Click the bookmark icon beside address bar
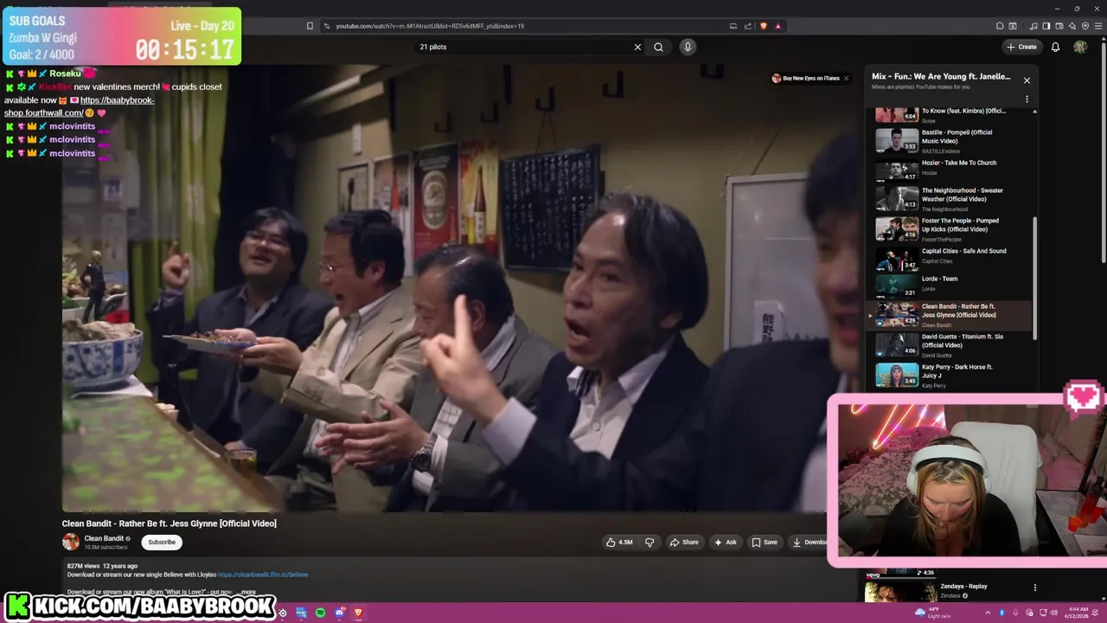 tap(310, 26)
